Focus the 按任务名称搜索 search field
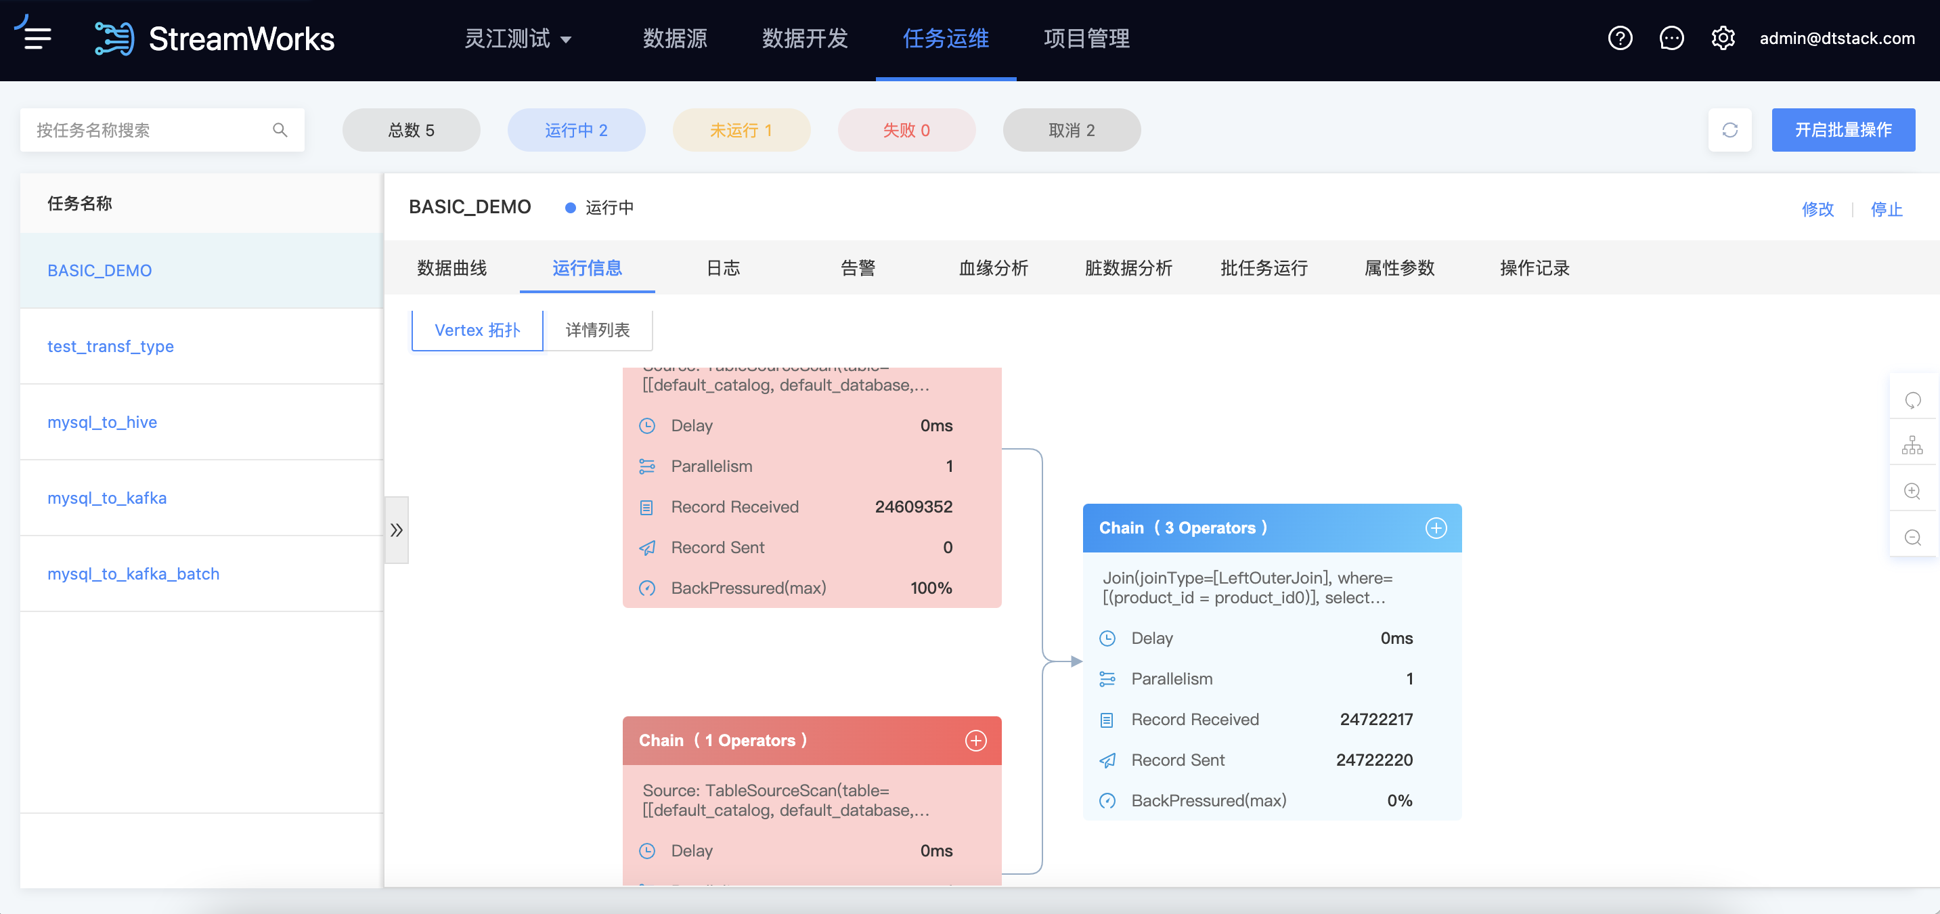The image size is (1940, 914). [162, 129]
